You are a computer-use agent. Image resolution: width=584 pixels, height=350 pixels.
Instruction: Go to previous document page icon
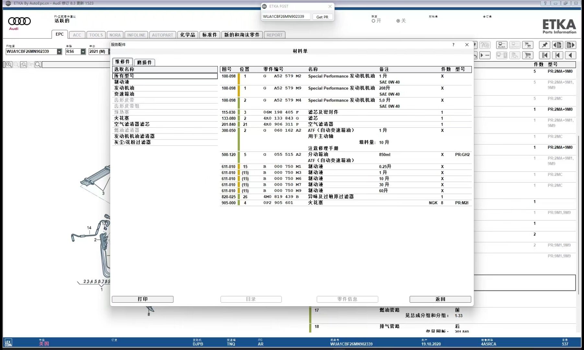coord(557,45)
